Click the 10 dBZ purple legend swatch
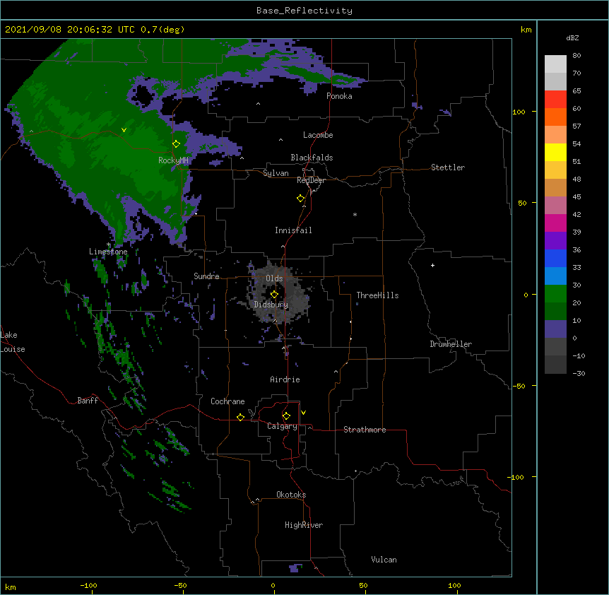Image resolution: width=609 pixels, height=595 pixels. (x=555, y=329)
